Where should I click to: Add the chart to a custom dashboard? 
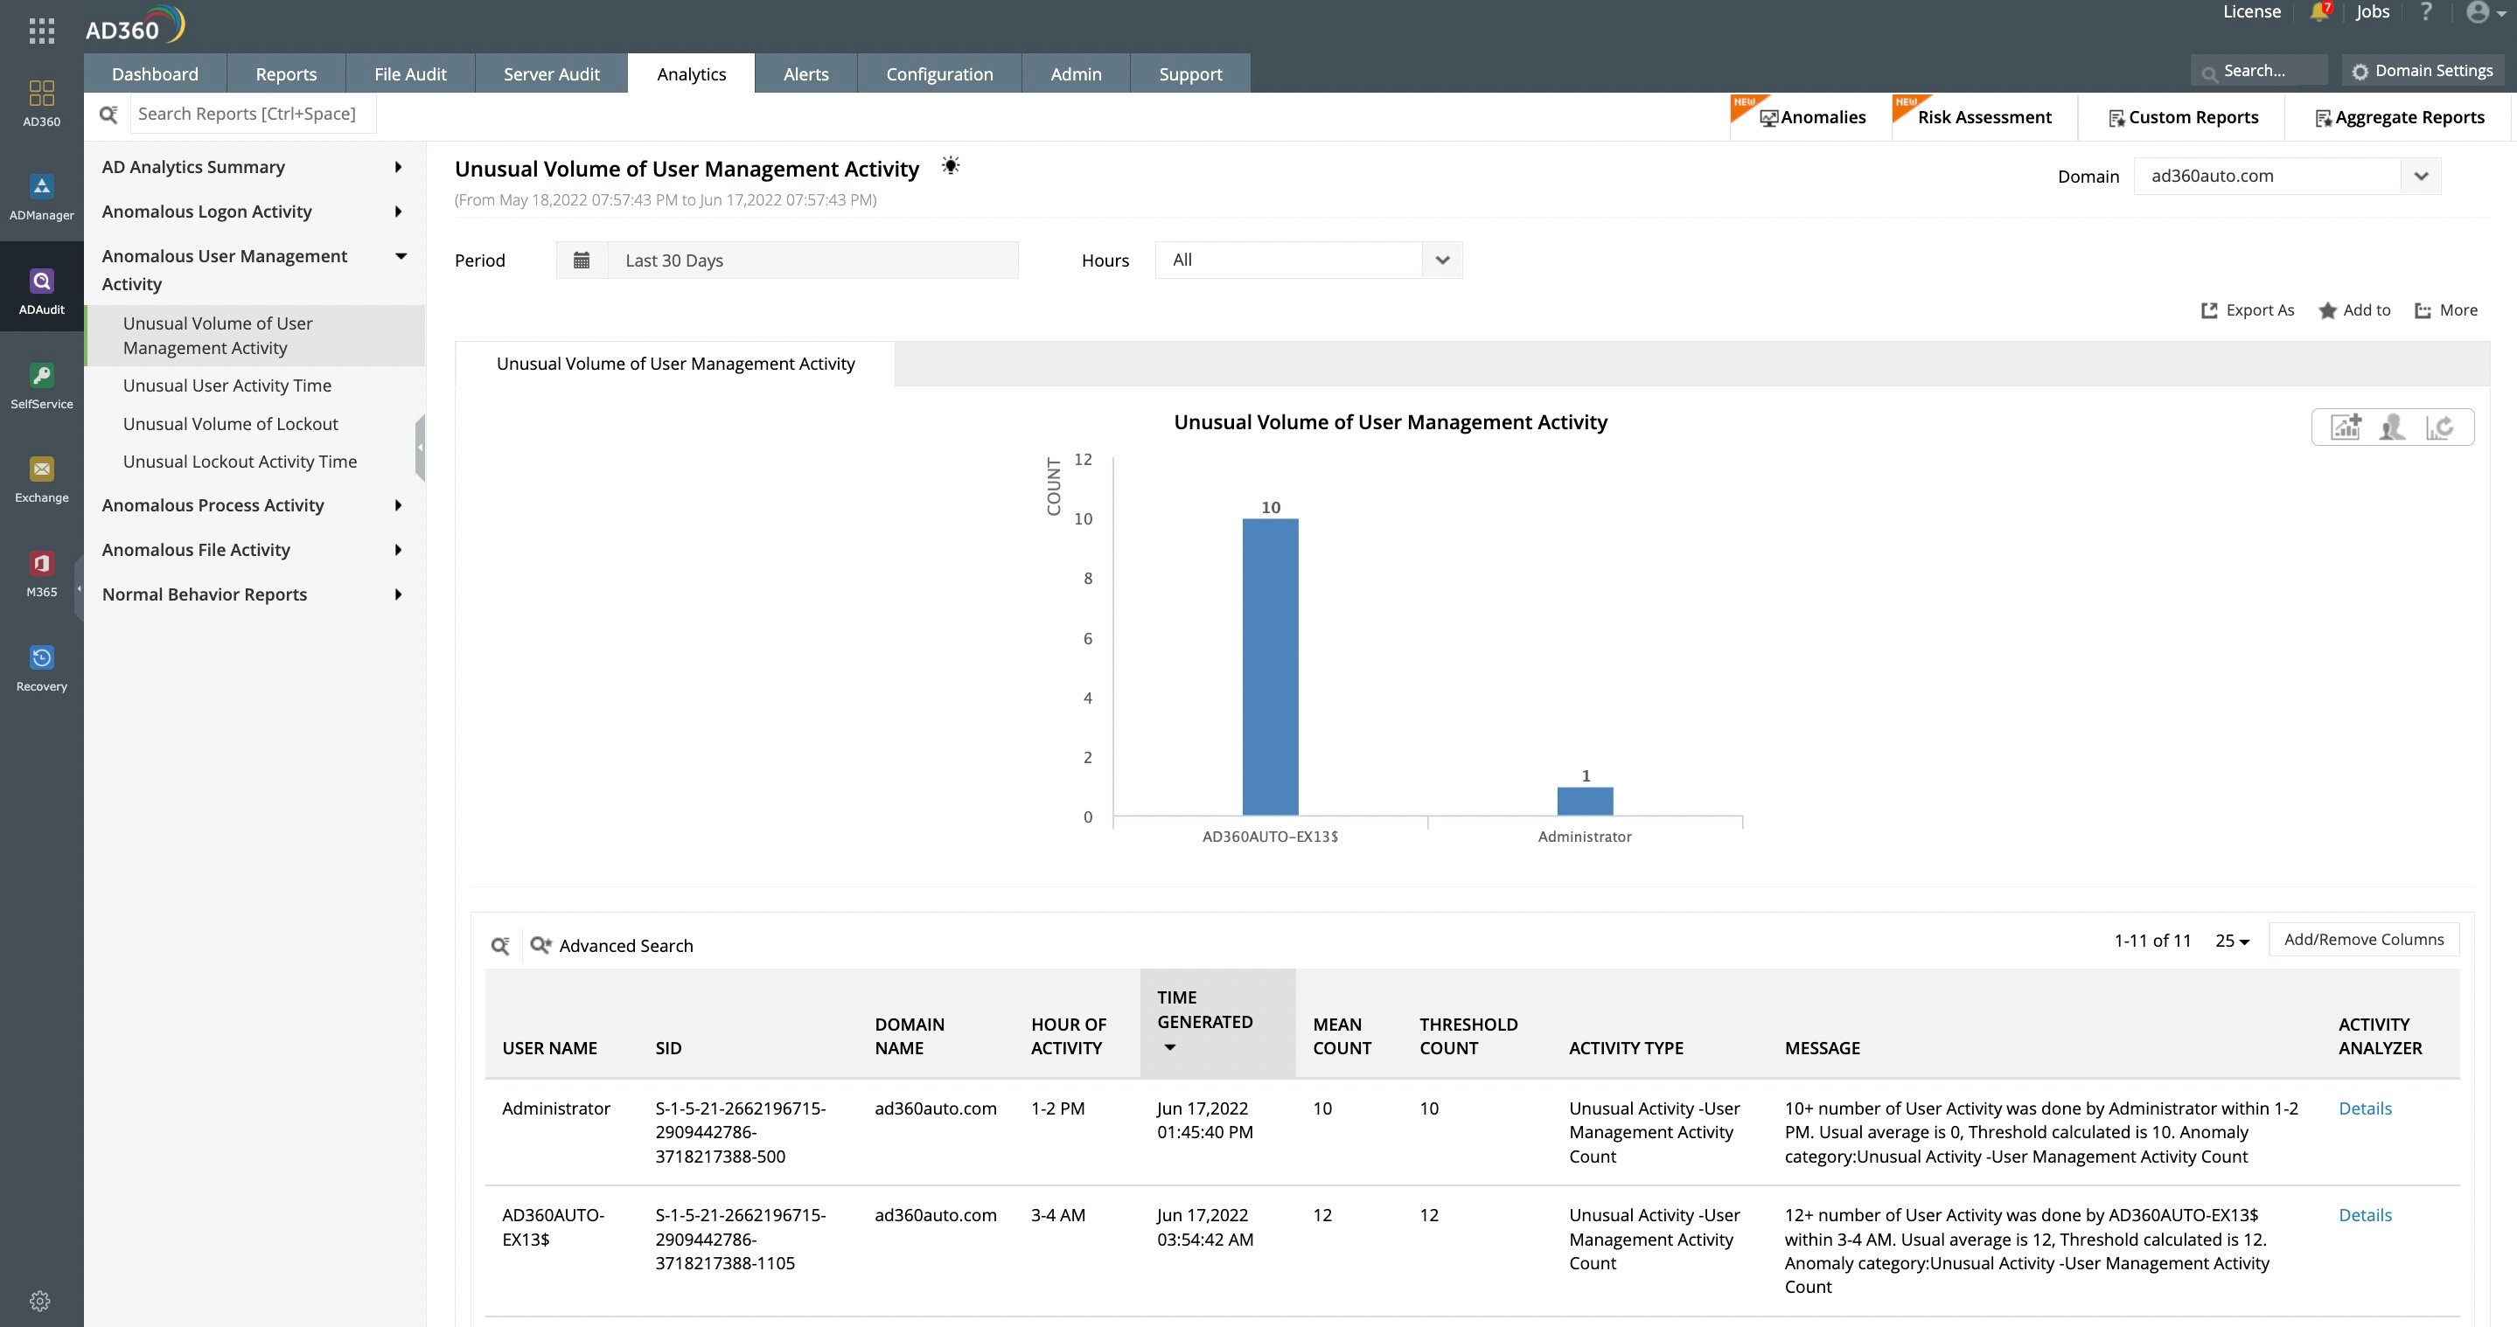click(2344, 427)
